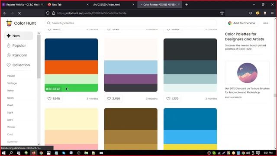Click the Search palettes input field
This screenshot has width=277, height=156.
(131, 23)
